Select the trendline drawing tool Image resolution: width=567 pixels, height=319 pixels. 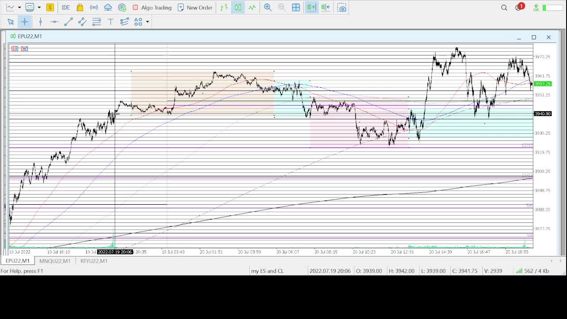coord(68,22)
